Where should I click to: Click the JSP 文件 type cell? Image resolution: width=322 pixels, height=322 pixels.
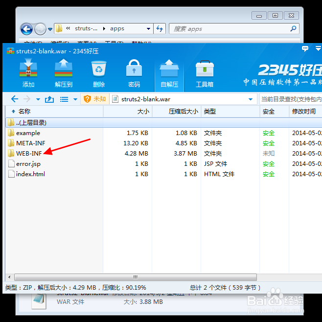point(216,163)
